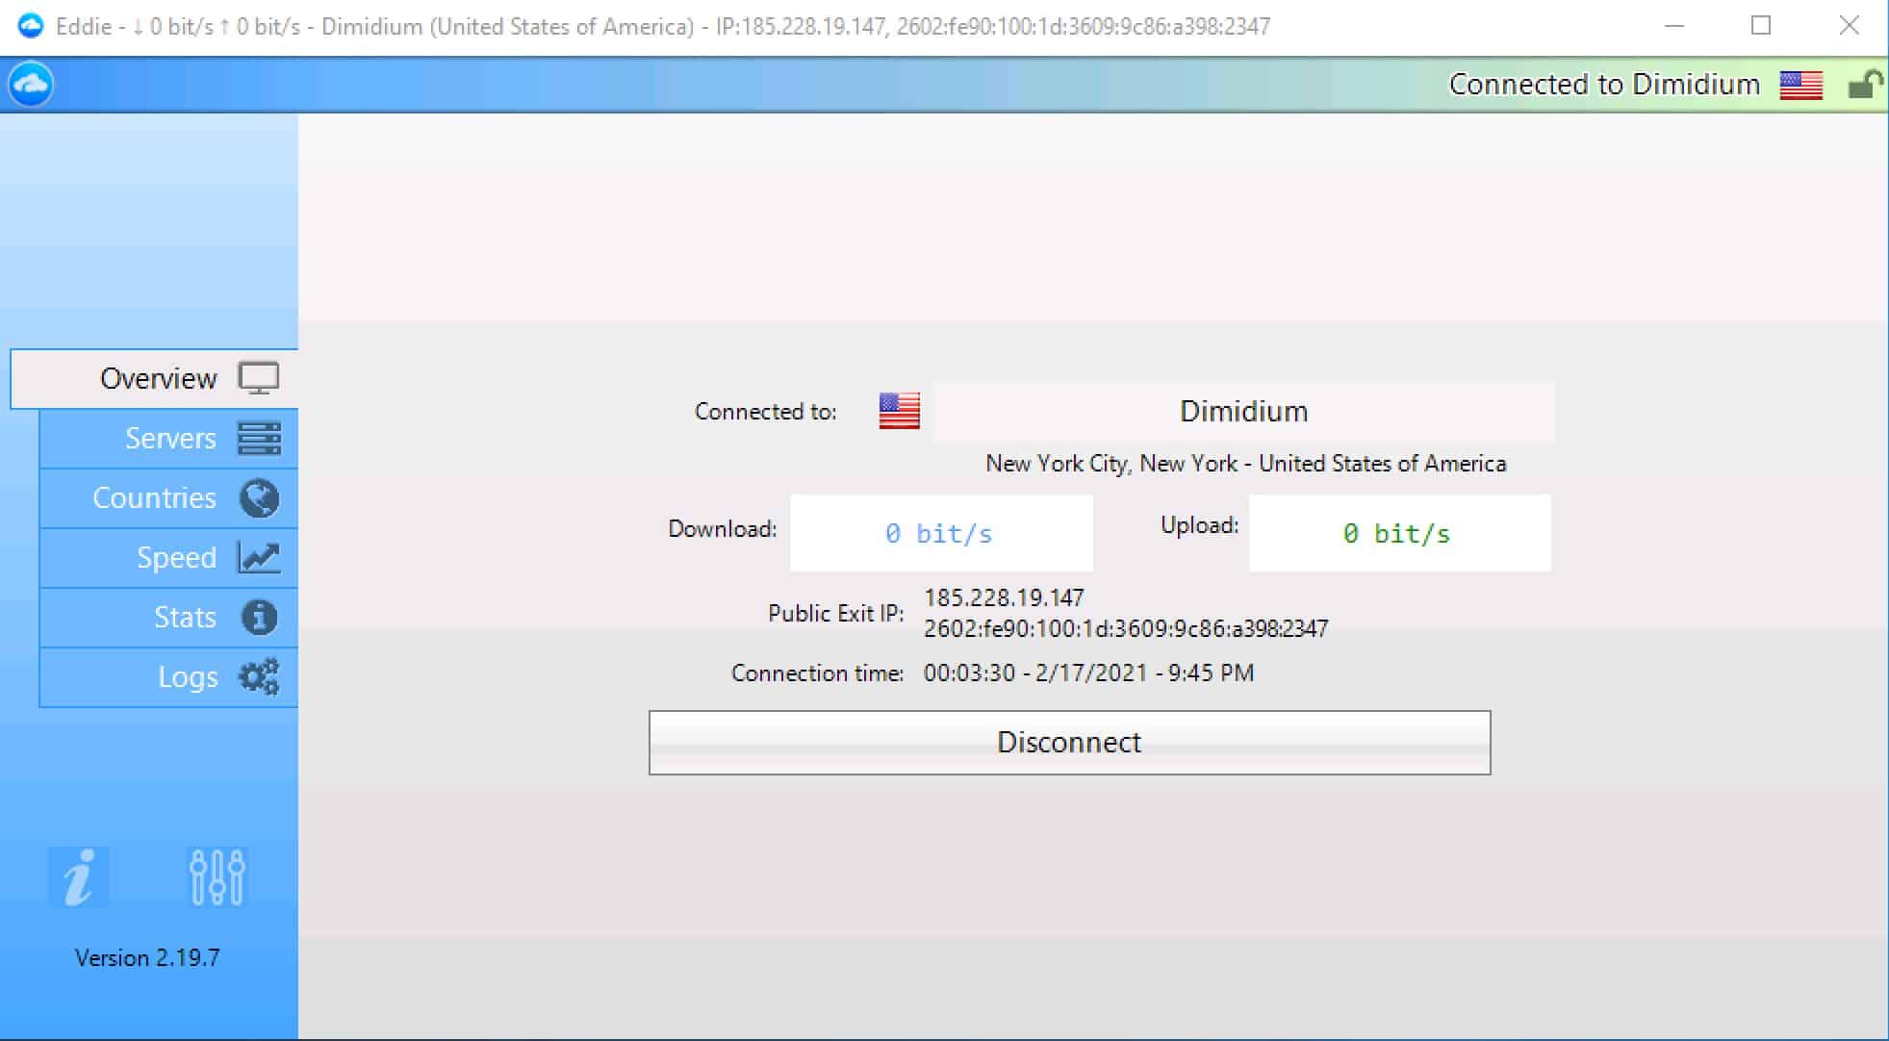Select the Dimidium server name field
The image size is (1889, 1041).
pos(1243,412)
